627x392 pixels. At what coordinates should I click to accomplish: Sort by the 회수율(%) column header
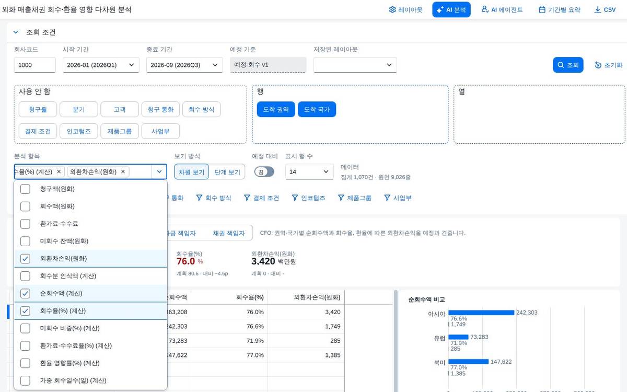click(x=229, y=297)
